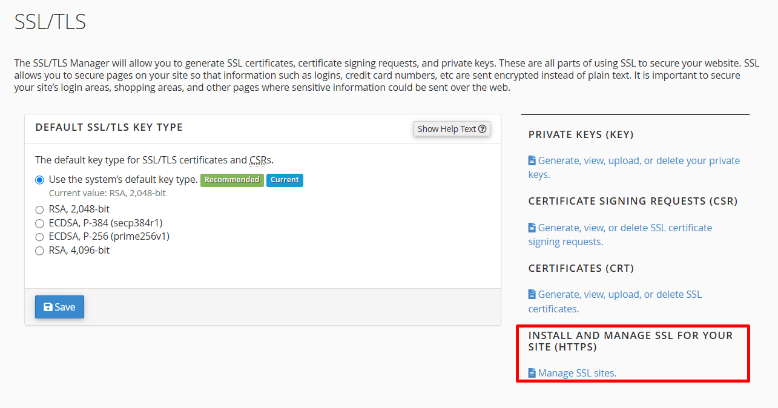Select the RSA, 2,048-bit radio button
Viewport: 778px width, 408px height.
[x=40, y=209]
